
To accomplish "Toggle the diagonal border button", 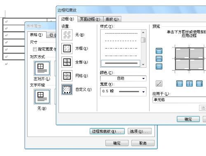I will 159,83.
